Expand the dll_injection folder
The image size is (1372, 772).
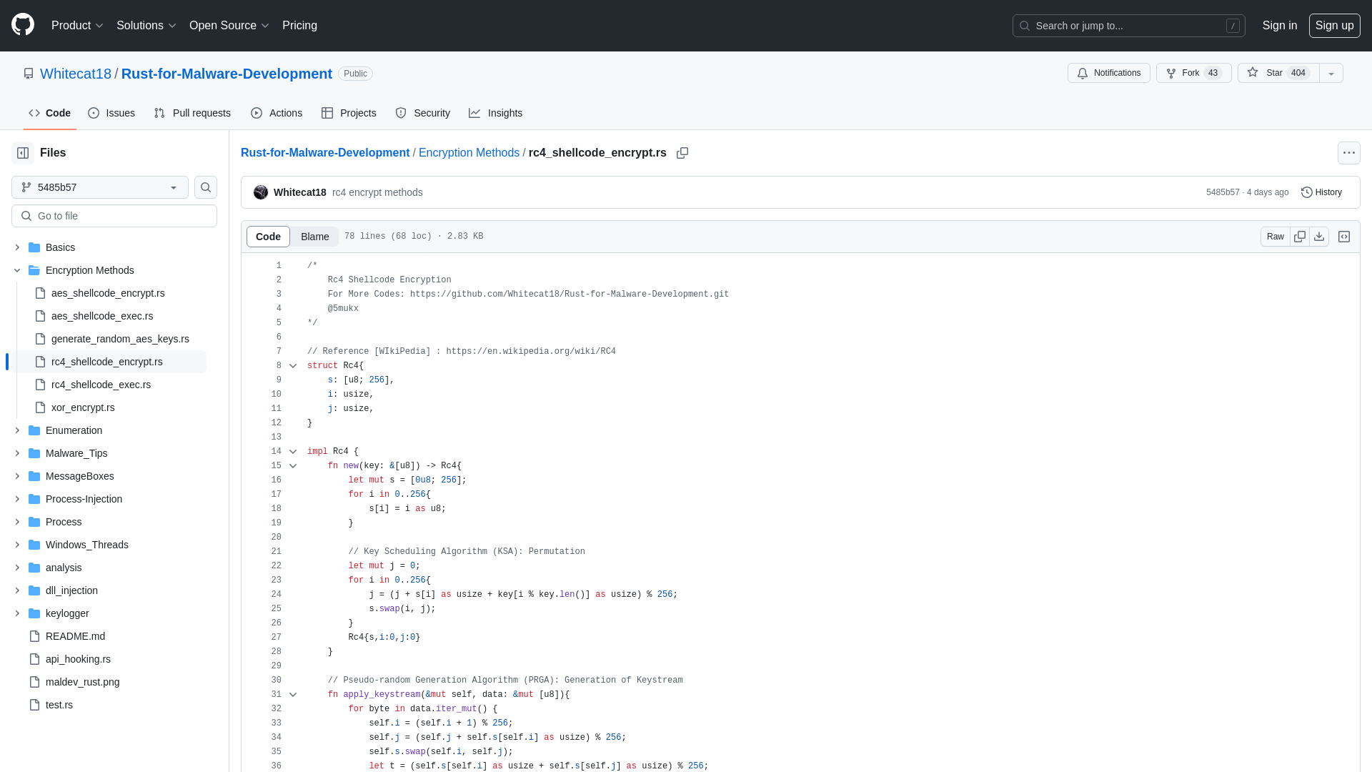[17, 590]
